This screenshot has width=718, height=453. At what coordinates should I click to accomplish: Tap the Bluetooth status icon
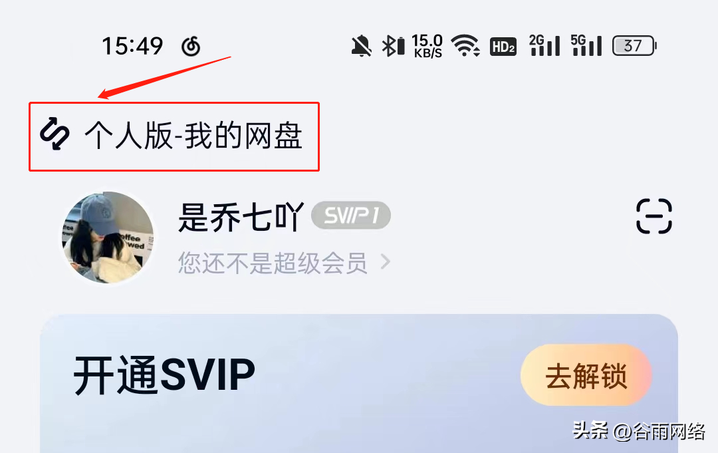pos(394,46)
